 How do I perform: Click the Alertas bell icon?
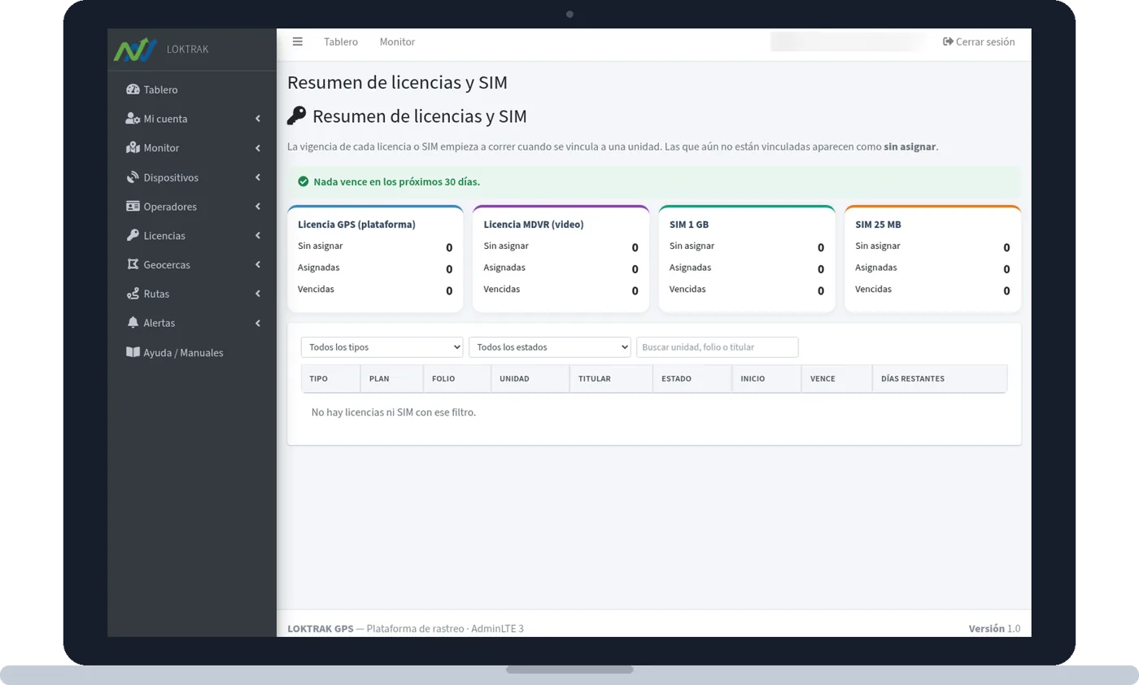[133, 323]
